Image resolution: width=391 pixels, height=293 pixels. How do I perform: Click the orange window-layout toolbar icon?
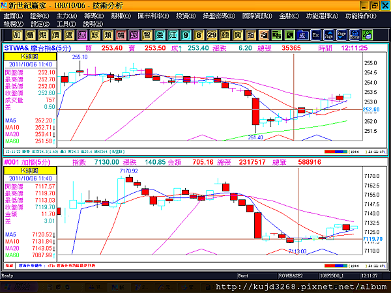pos(263,35)
